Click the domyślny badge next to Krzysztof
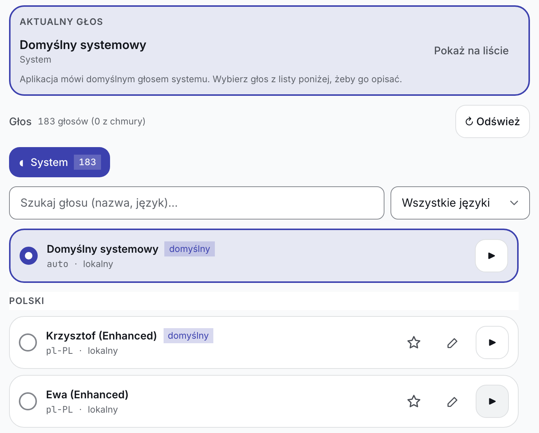 pos(188,336)
